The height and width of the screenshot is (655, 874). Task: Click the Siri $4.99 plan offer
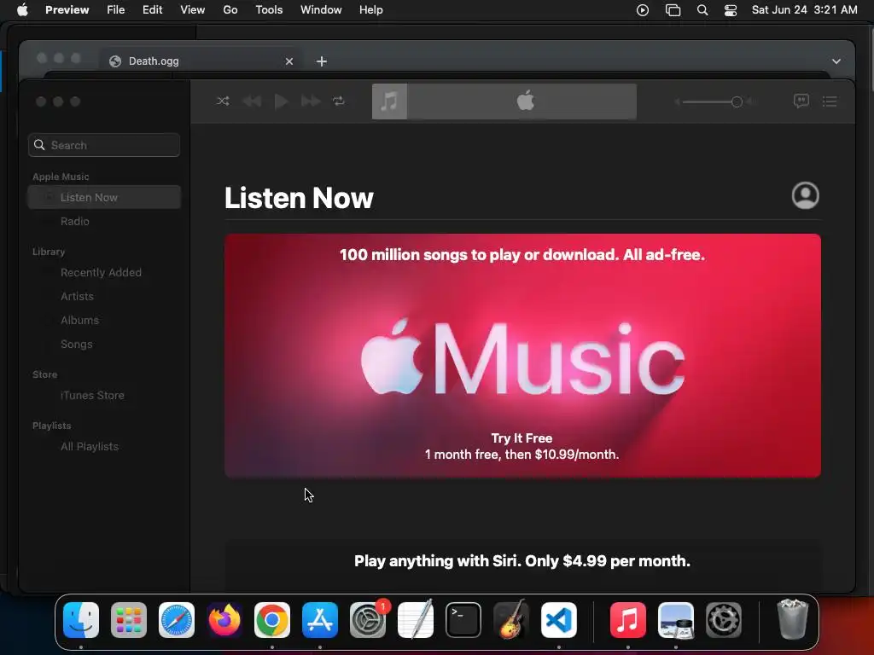pos(522,561)
